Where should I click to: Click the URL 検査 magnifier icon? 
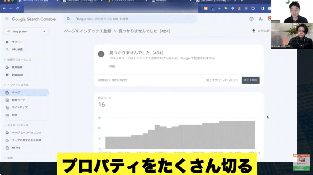[x=7, y=50]
